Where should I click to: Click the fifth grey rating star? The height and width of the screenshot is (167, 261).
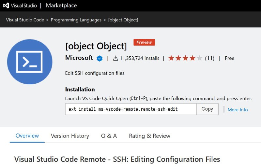tap(199, 58)
